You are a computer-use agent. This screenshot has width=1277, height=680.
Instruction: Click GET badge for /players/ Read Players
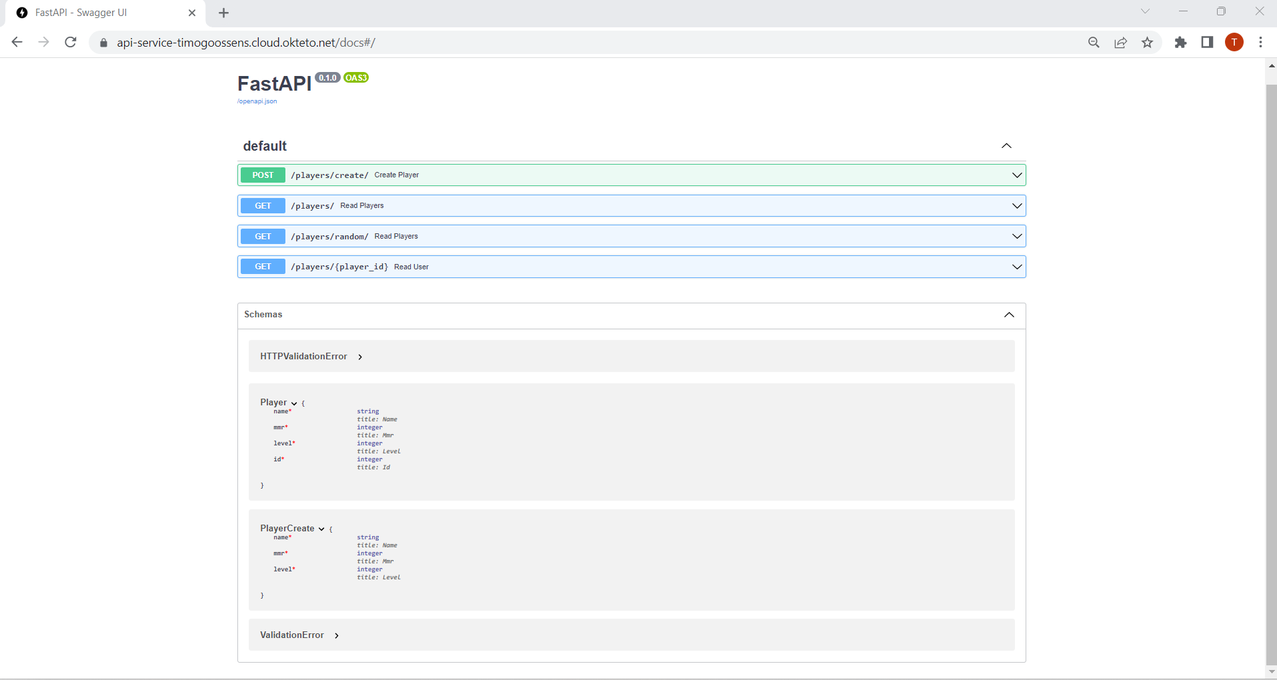tap(263, 206)
